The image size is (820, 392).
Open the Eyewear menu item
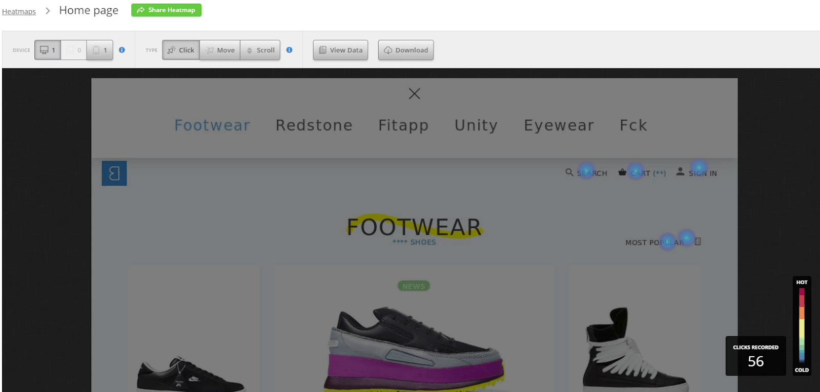coord(559,126)
